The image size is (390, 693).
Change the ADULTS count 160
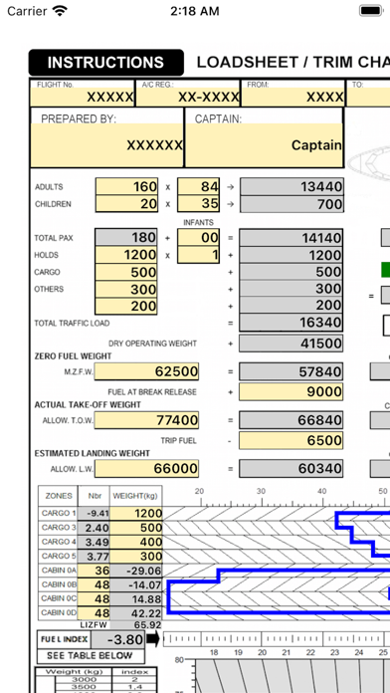tap(126, 186)
